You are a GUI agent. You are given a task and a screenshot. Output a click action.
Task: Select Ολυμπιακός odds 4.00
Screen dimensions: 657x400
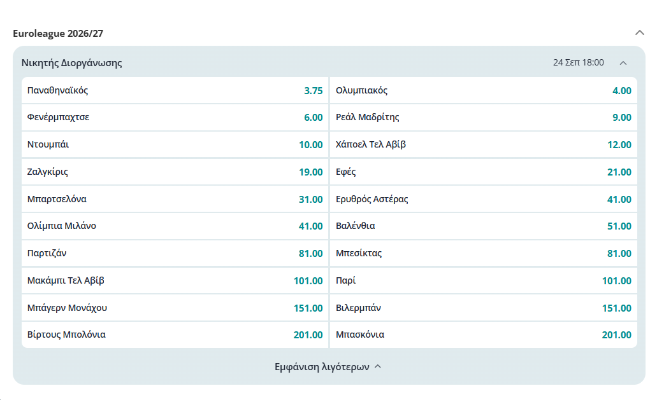click(x=484, y=90)
